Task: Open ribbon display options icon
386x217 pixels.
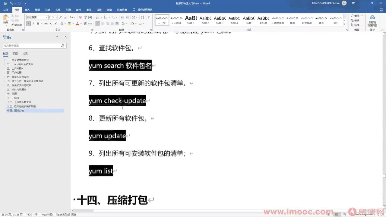Action: pos(354,3)
